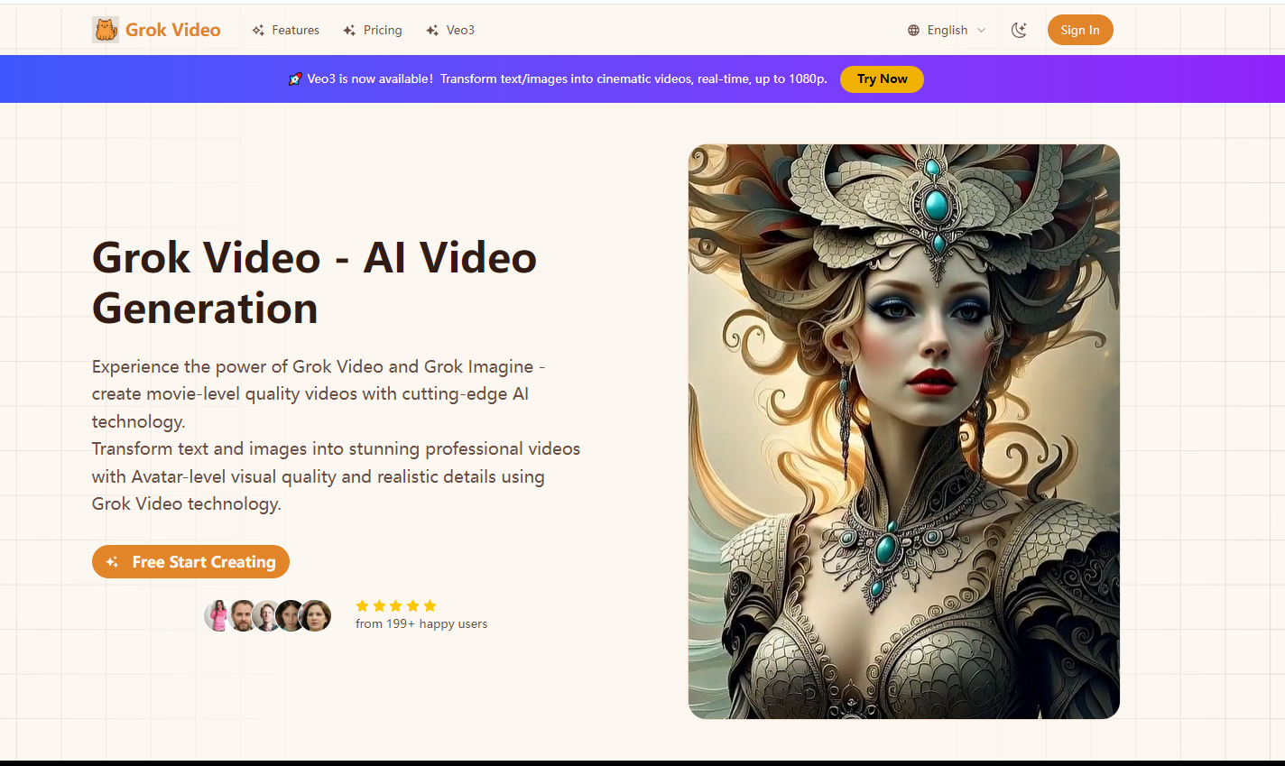
Task: Toggle dark mode with the moon icon
Action: coord(1019,30)
